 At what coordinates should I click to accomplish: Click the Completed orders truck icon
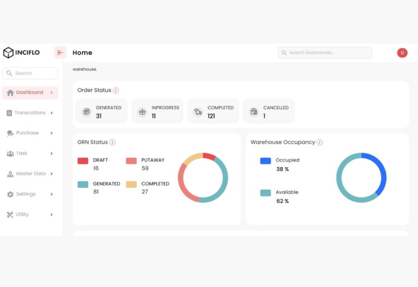point(198,111)
